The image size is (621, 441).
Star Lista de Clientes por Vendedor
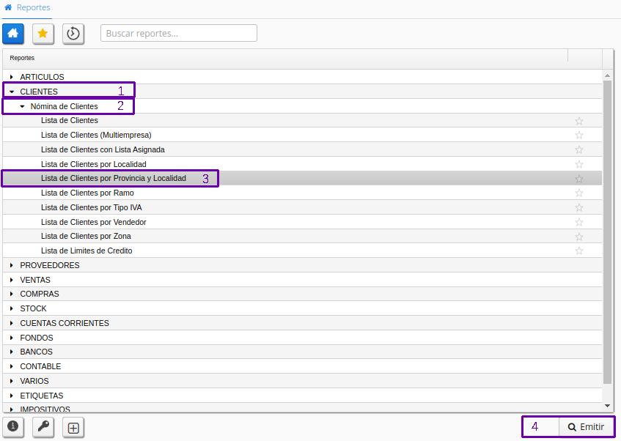click(579, 222)
